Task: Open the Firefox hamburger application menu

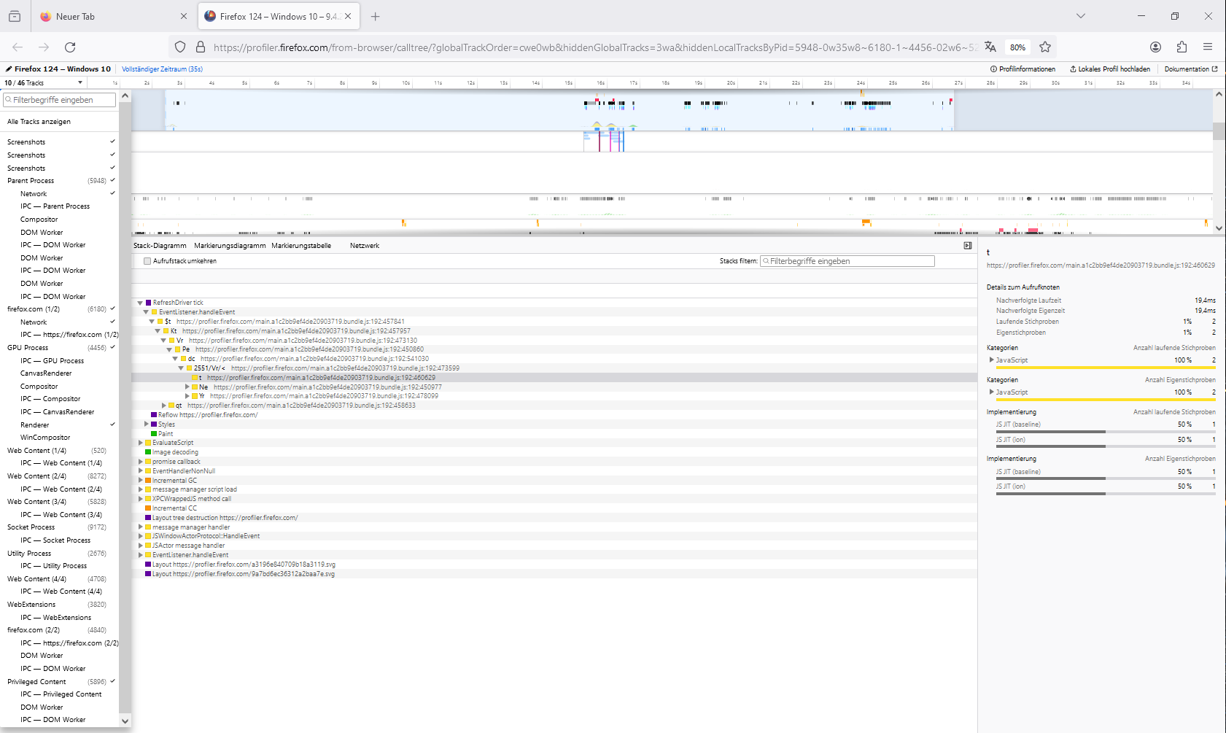Action: 1208,47
